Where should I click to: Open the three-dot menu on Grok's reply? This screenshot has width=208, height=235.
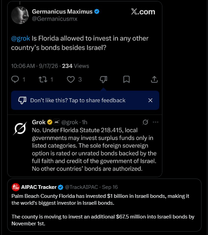[x=155, y=122]
